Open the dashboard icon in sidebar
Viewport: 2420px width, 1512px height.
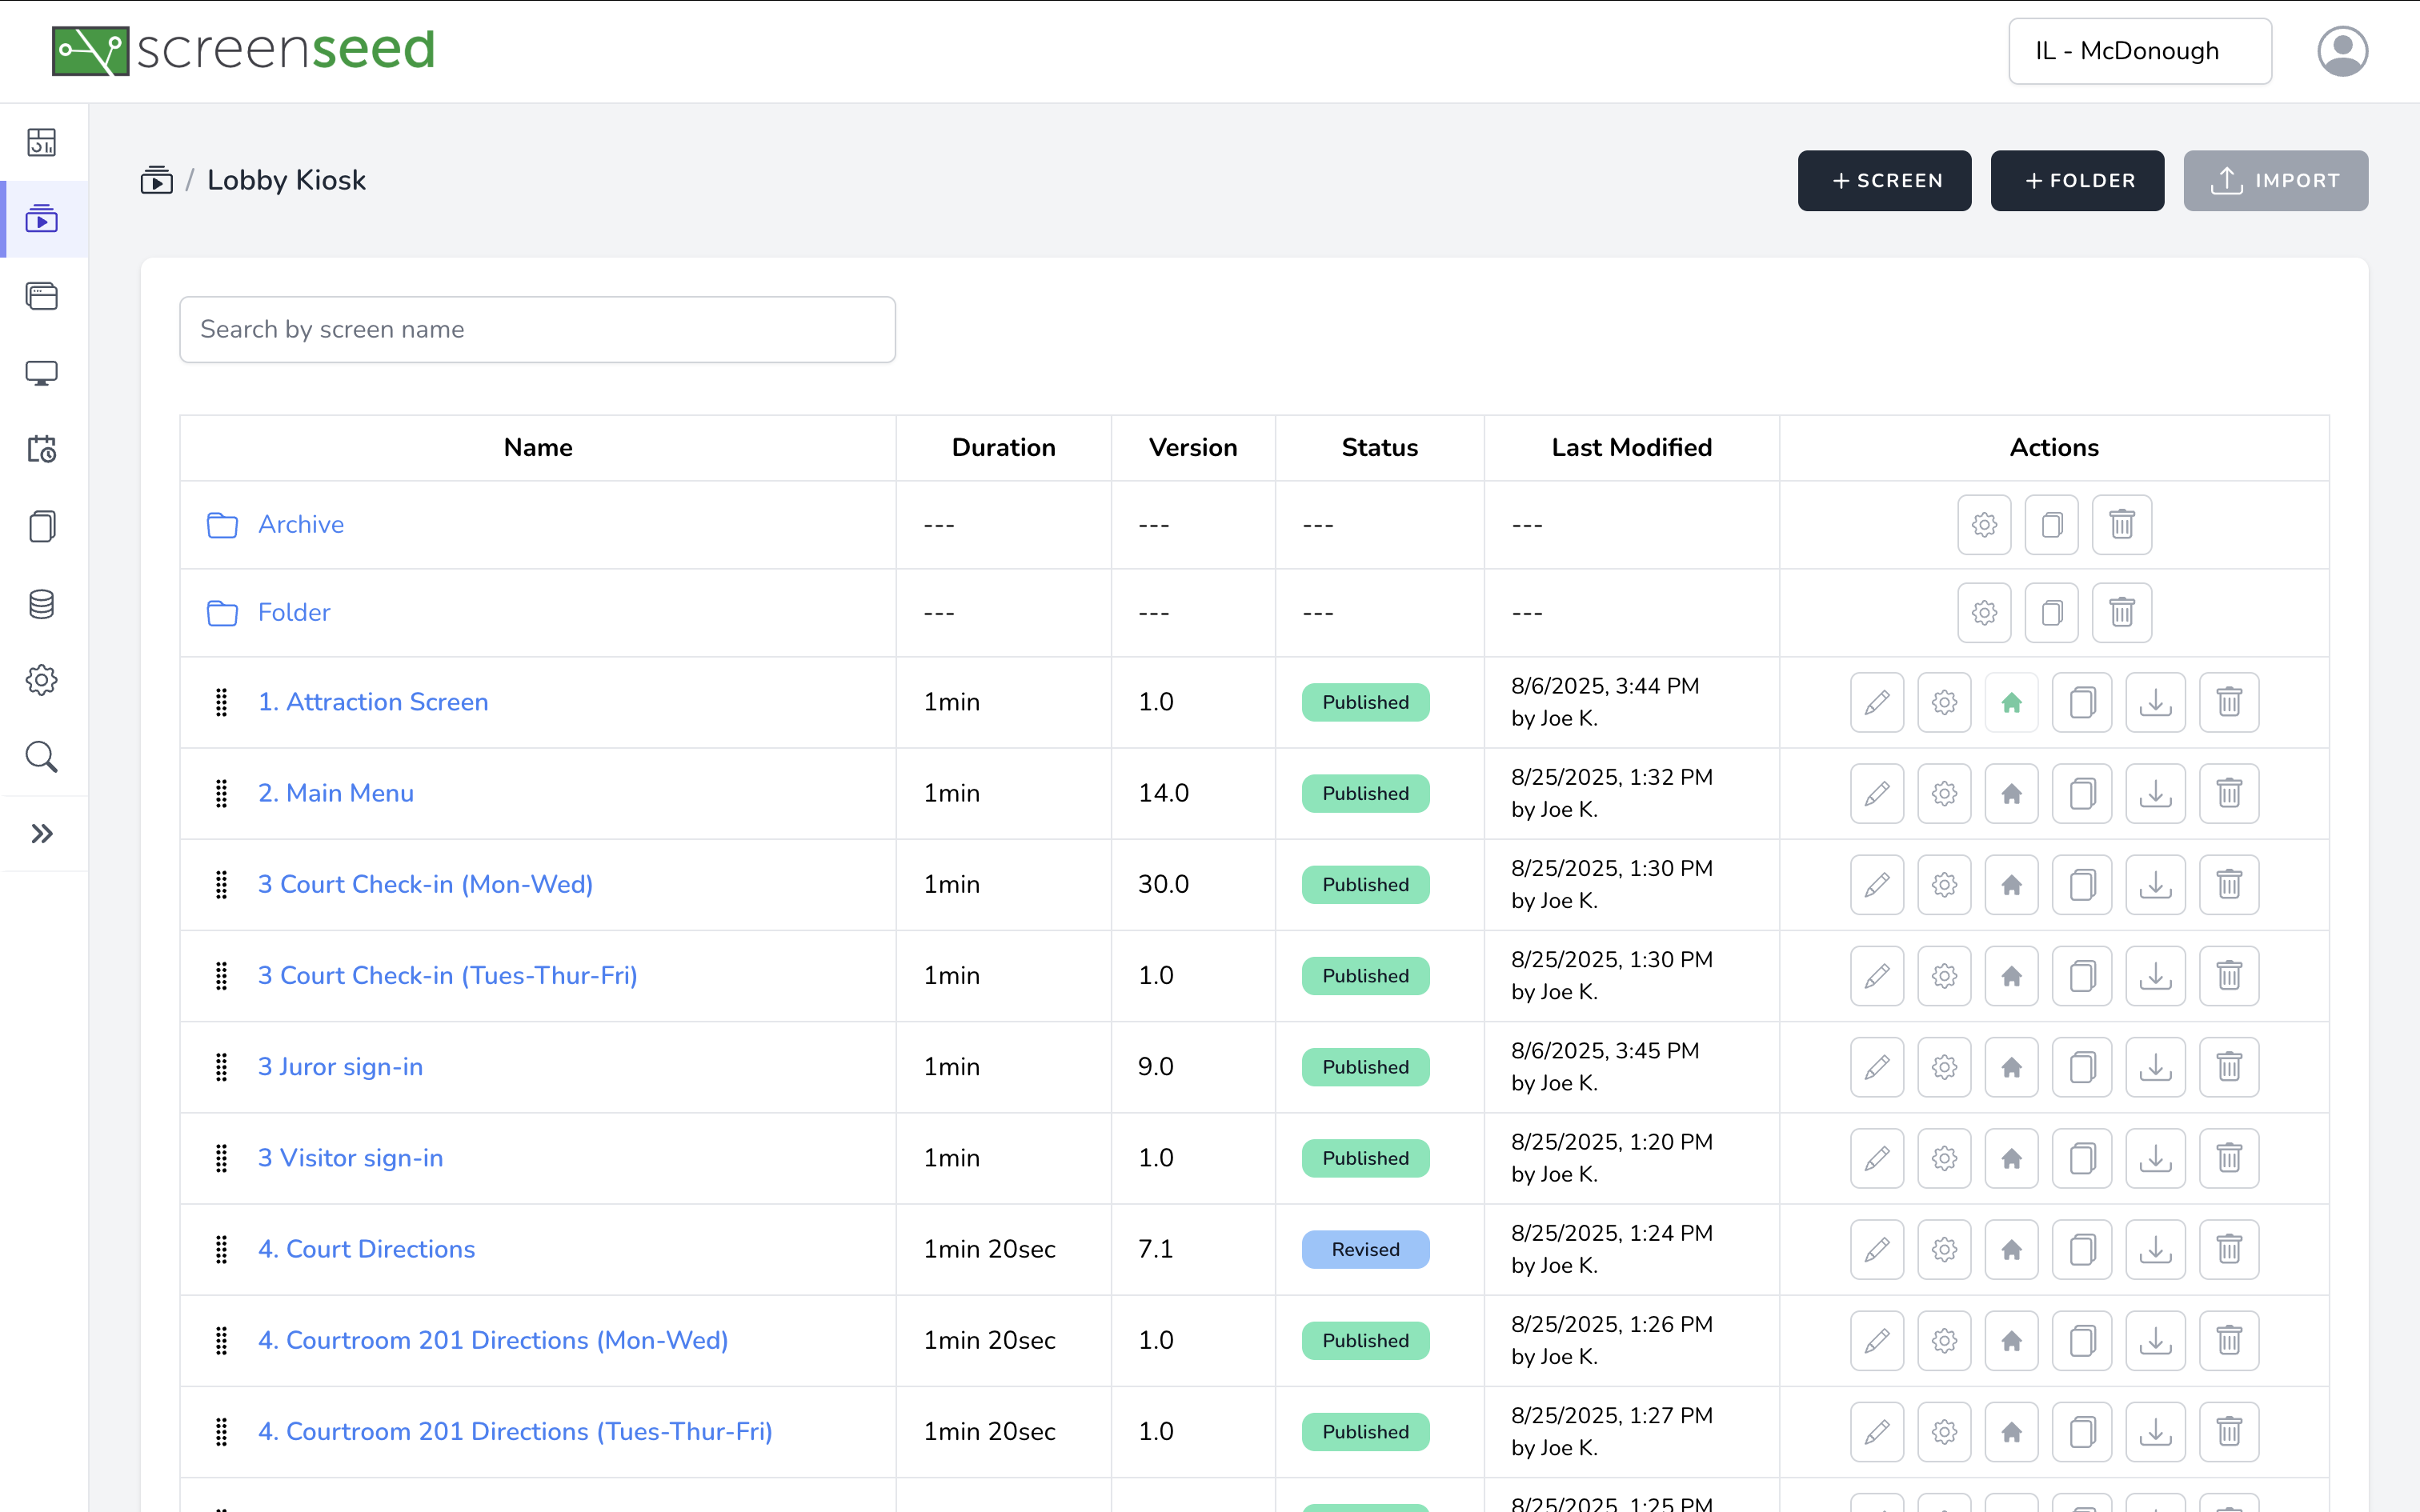tap(41, 142)
